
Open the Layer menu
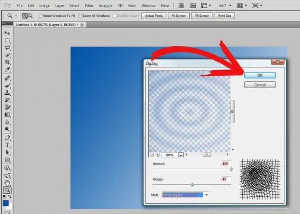click(x=59, y=6)
